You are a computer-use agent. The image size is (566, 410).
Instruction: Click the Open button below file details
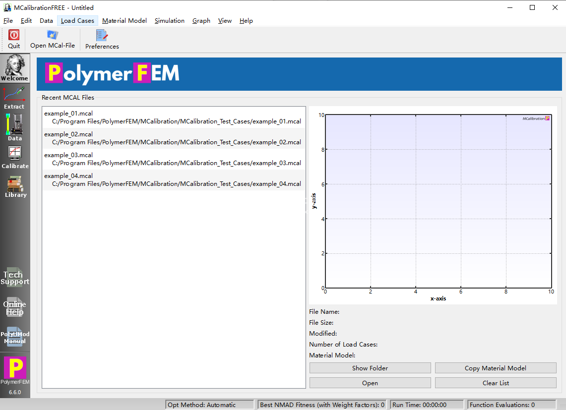(x=370, y=383)
